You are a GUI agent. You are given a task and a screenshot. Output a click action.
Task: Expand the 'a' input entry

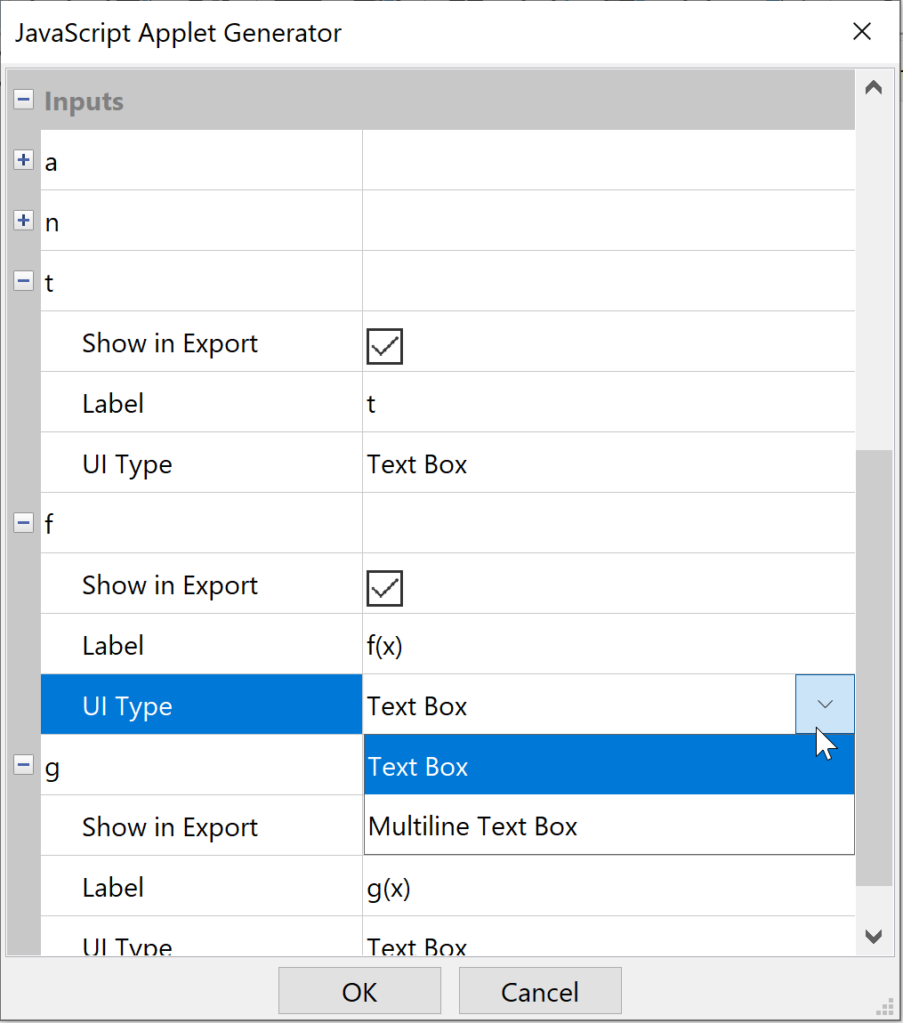(23, 159)
